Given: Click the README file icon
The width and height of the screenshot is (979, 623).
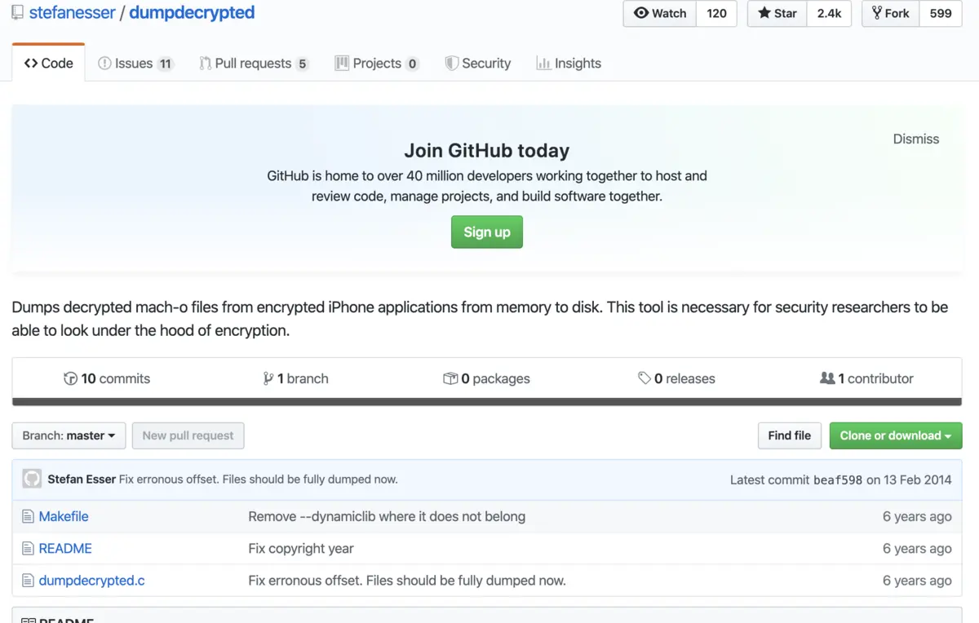Looking at the screenshot, I should pyautogui.click(x=28, y=548).
